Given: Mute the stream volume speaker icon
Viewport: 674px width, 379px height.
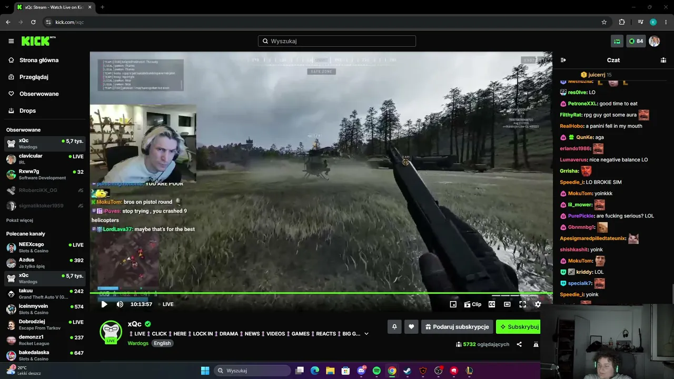Looking at the screenshot, I should 120,304.
